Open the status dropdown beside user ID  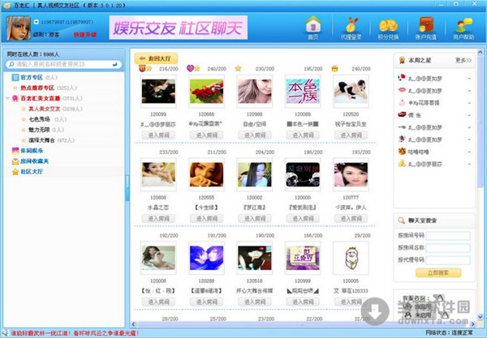tap(36, 22)
